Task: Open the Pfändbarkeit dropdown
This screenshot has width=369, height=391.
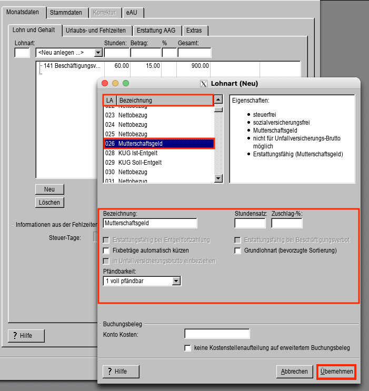Action: click(x=176, y=281)
